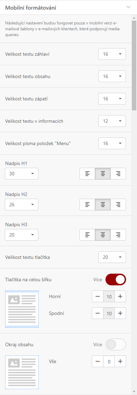Decrease Spodní padding with minus icon
137x395 pixels.
(x=98, y=313)
